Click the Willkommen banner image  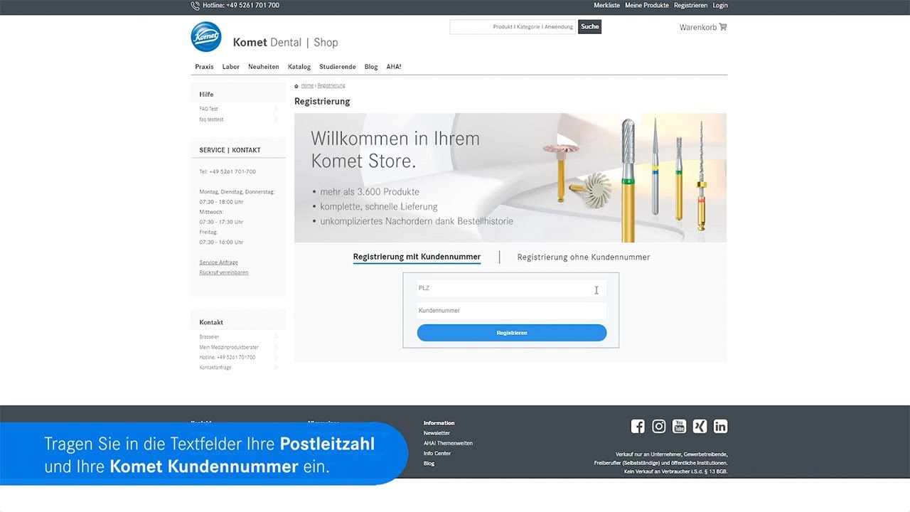pos(510,178)
